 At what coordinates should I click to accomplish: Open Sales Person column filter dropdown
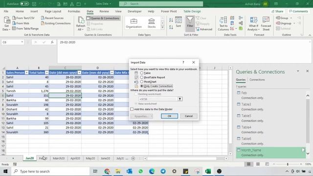[x=26, y=73]
